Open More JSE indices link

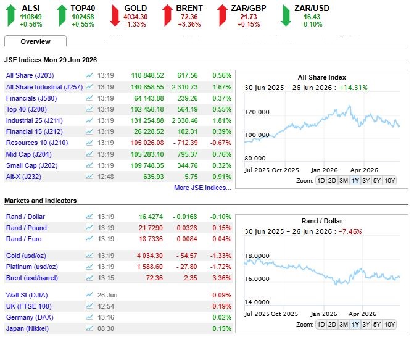coord(202,188)
